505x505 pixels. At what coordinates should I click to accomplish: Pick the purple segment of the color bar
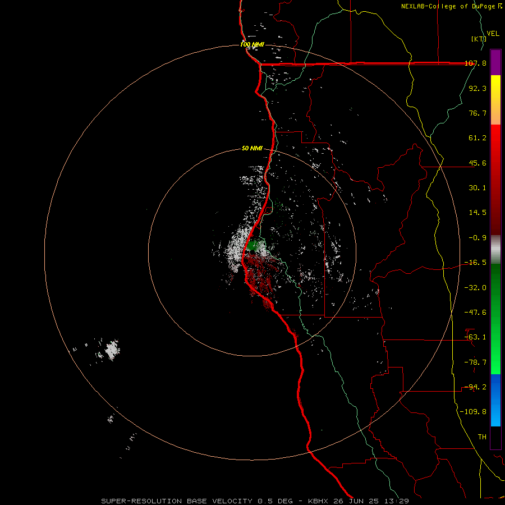point(495,62)
